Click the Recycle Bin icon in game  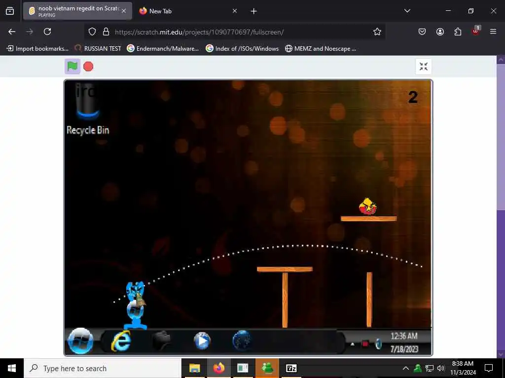click(x=88, y=109)
